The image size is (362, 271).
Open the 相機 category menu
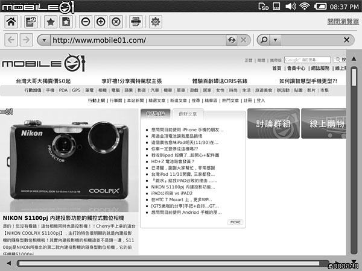[103, 90]
